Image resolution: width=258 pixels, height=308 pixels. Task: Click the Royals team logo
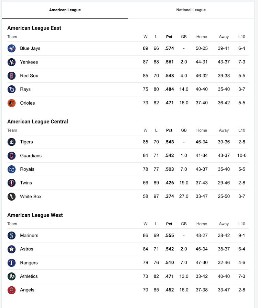pyautogui.click(x=12, y=169)
